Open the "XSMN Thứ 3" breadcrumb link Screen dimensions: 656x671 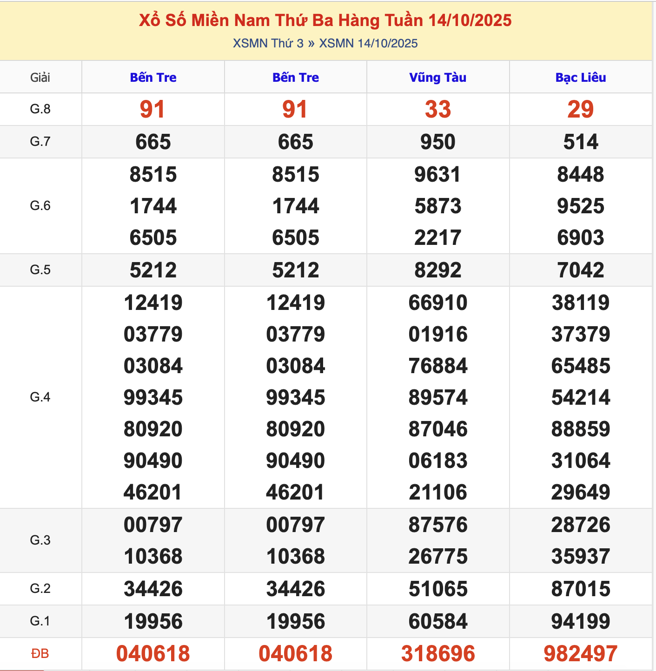(268, 43)
